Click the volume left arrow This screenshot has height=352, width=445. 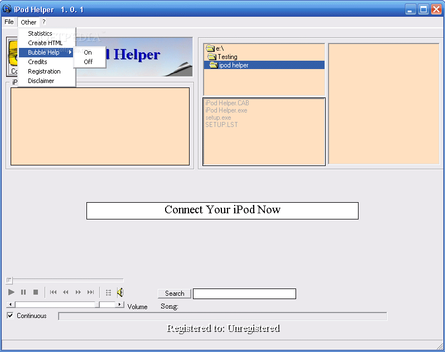tap(11, 305)
